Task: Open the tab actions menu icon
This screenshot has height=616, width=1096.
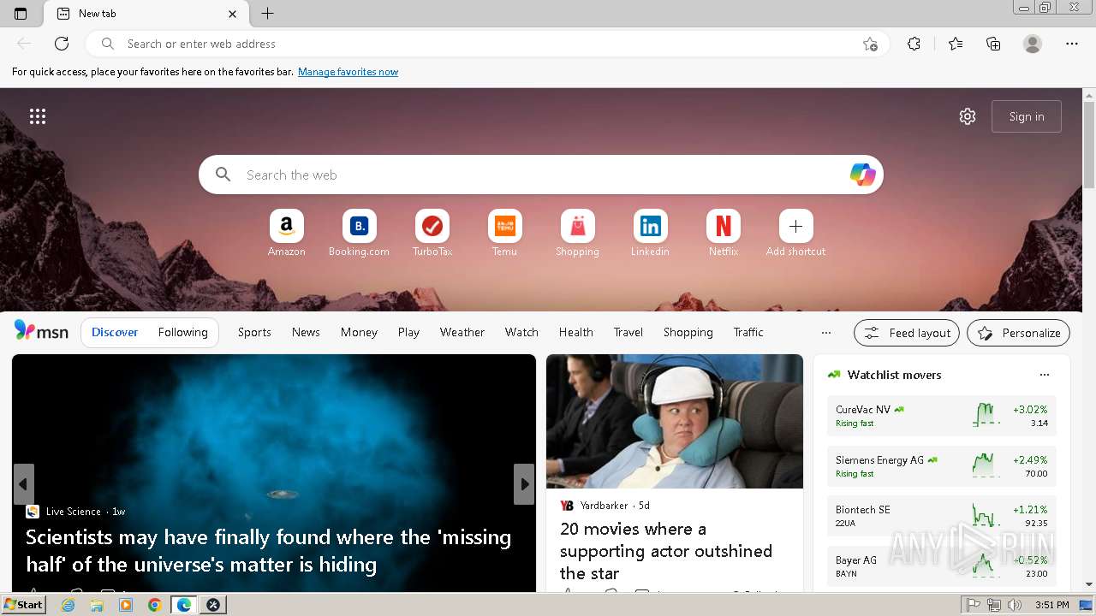Action: click(x=21, y=14)
